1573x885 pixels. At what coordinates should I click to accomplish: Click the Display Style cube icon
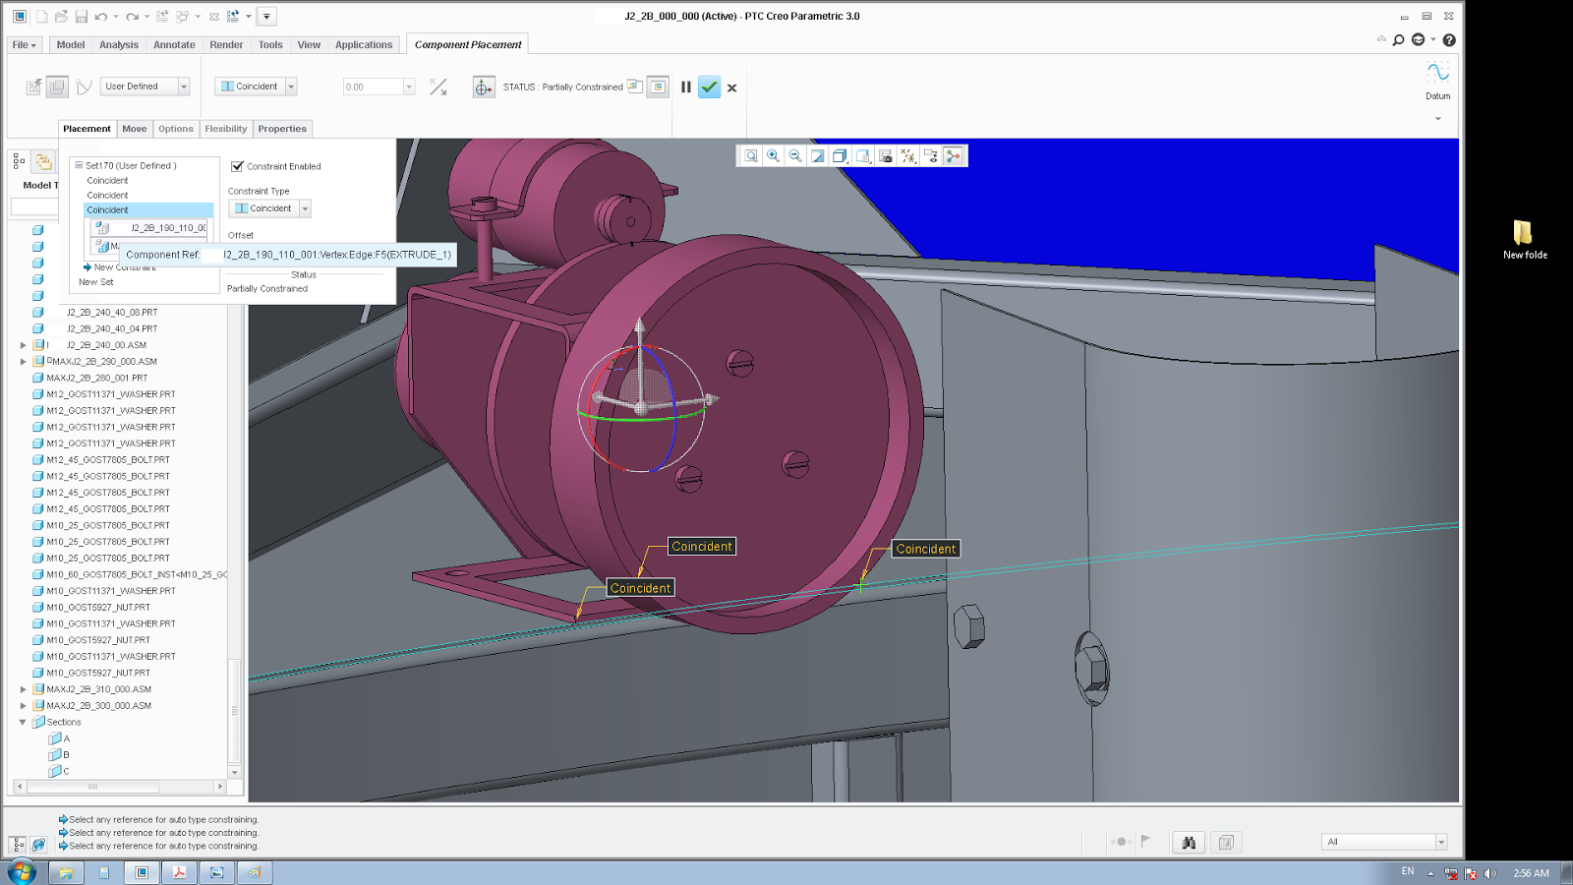pyautogui.click(x=838, y=155)
